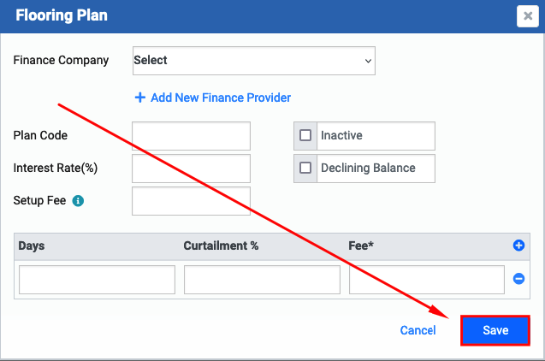The image size is (545, 361).
Task: Click the Days input in the table row
Action: [97, 280]
